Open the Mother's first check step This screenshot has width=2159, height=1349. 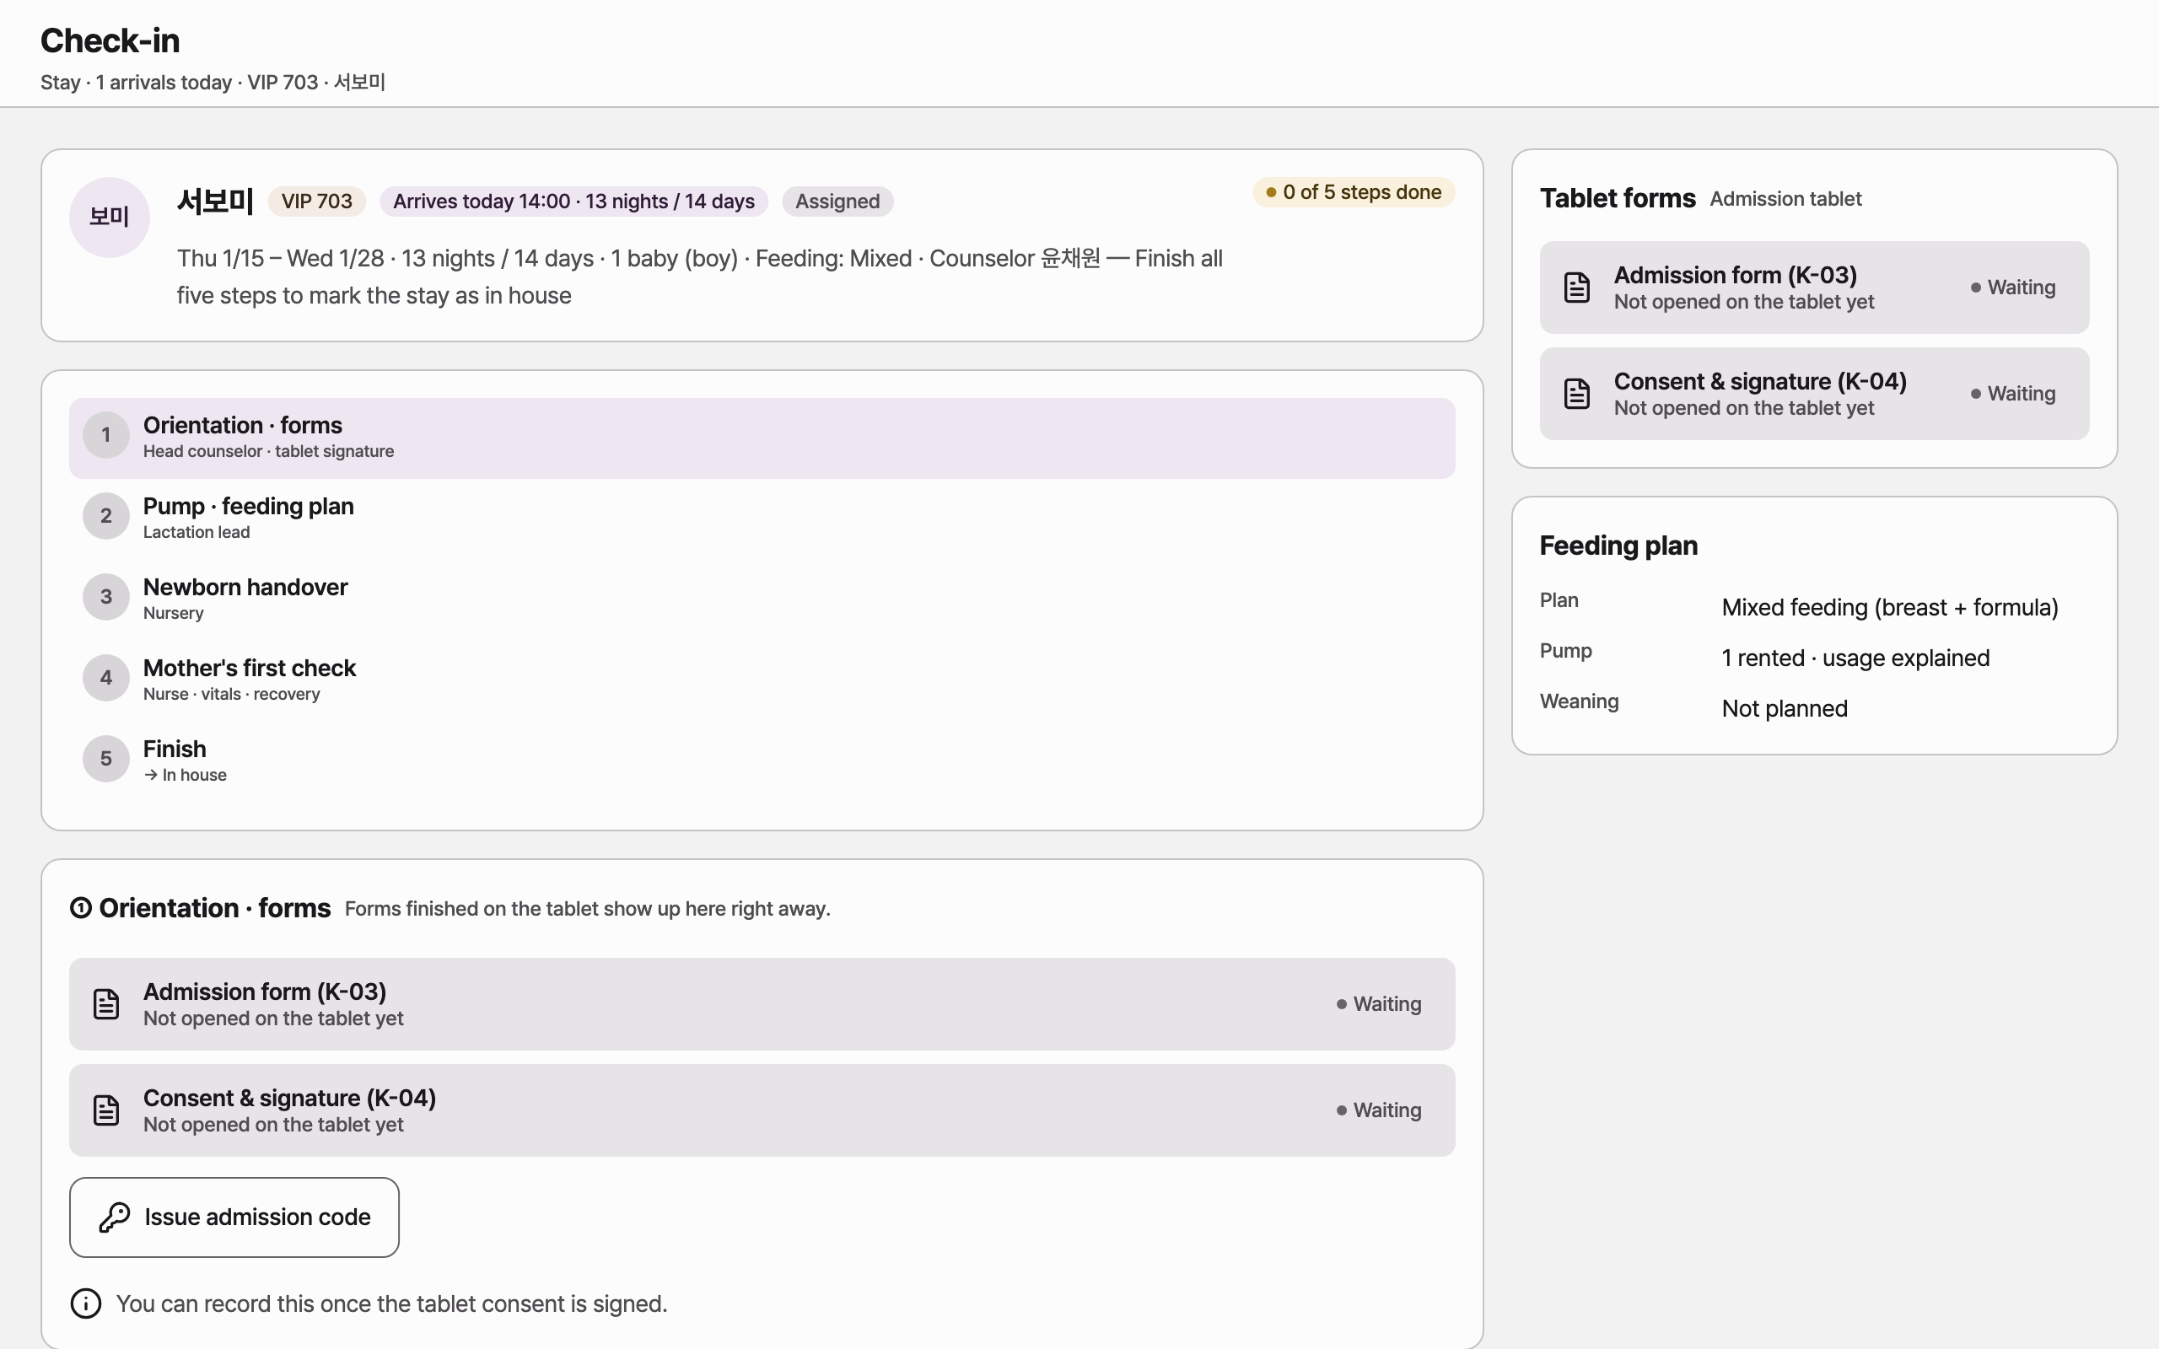762,680
